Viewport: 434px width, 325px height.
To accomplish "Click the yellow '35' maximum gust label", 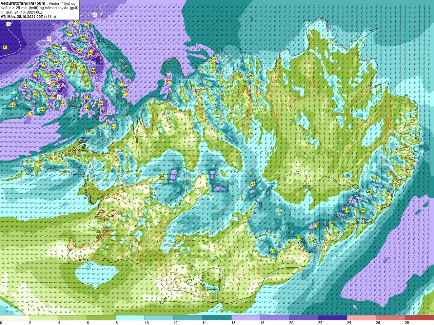I will [x=90, y=53].
